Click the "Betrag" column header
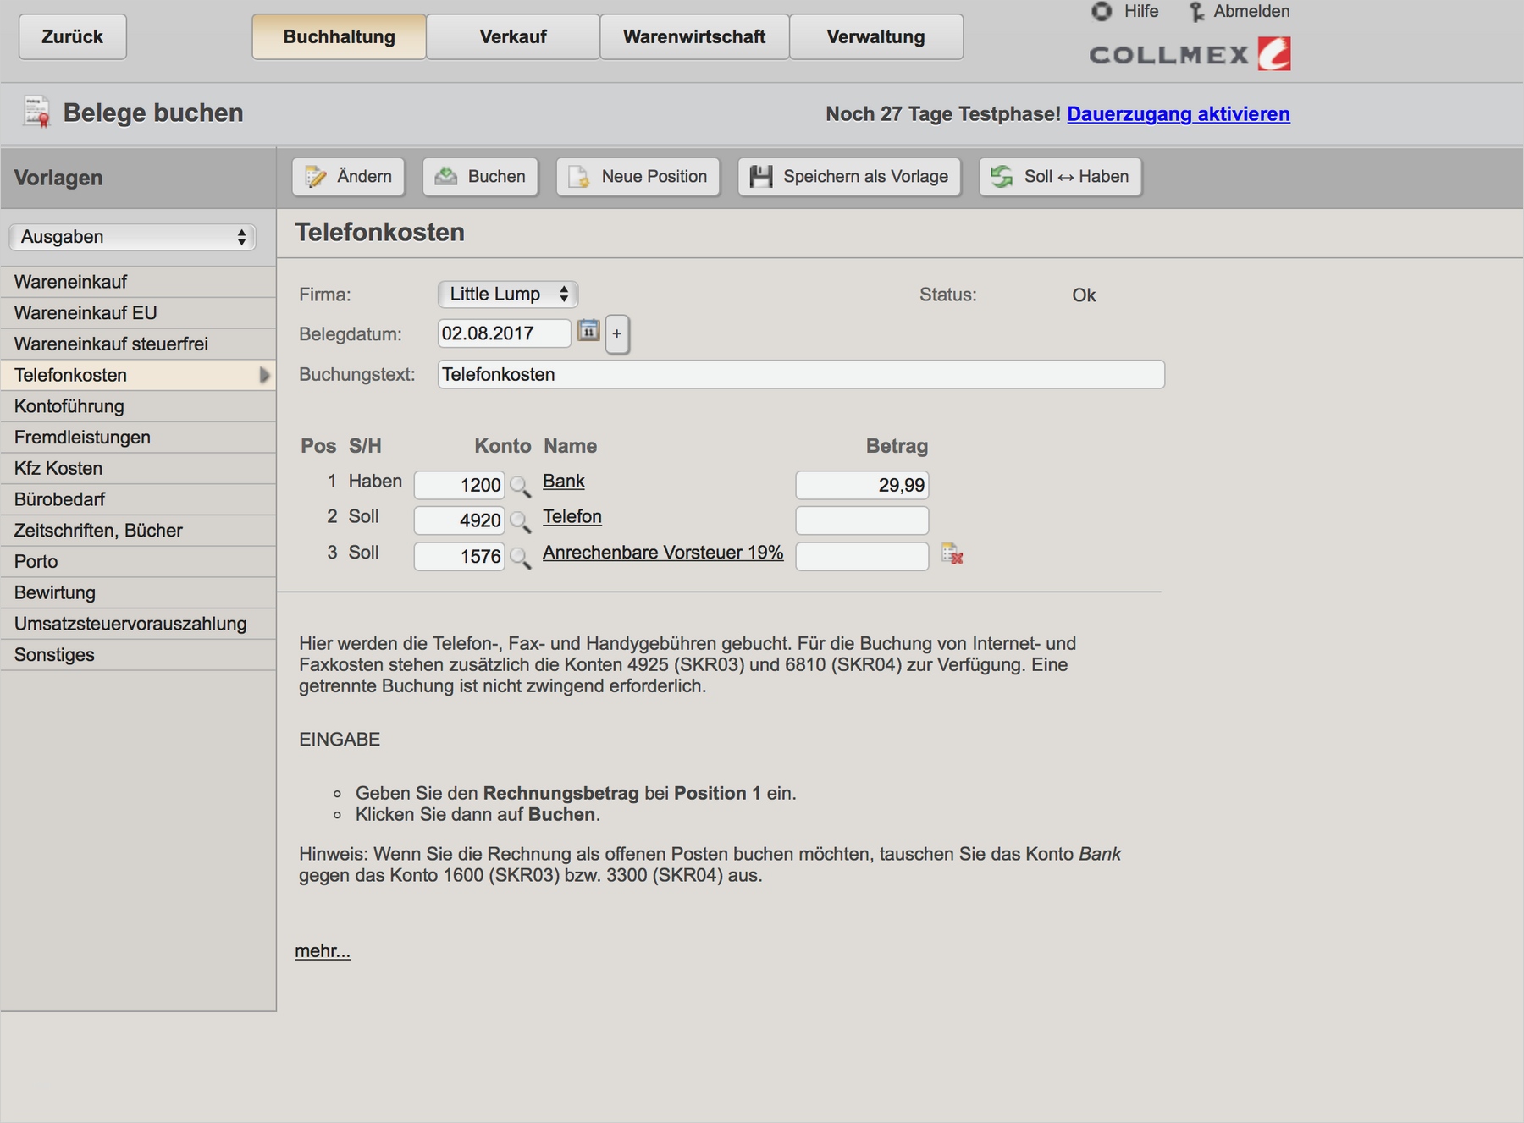 897,446
